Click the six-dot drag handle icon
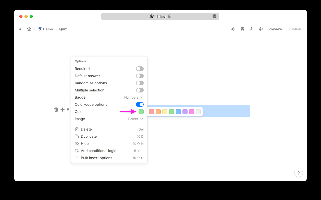Viewport: 321px width, 200px height. (68, 110)
